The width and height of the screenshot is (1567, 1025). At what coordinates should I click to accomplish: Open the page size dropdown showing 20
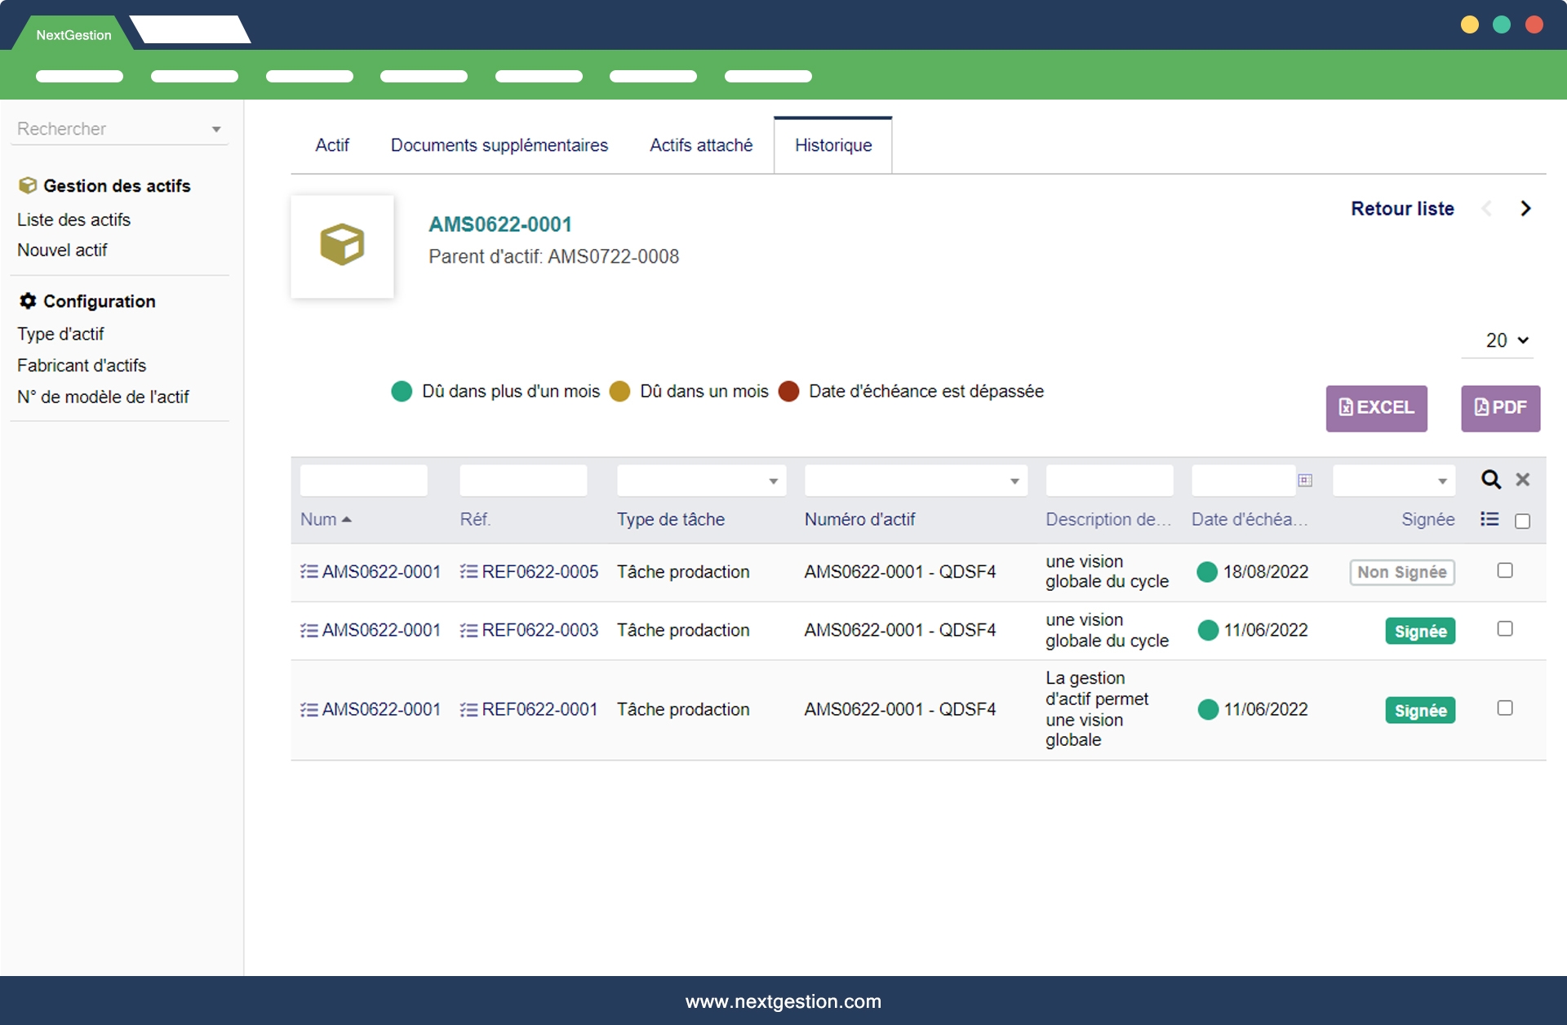pos(1506,340)
